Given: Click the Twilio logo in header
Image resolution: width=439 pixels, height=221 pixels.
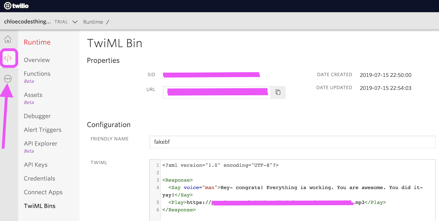Looking at the screenshot, I should pos(16,6).
